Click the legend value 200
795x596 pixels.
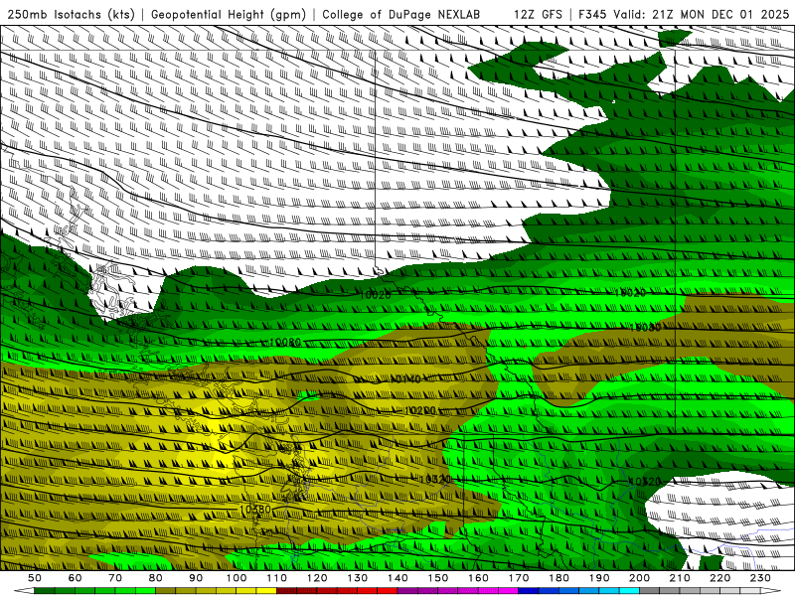[x=639, y=578]
